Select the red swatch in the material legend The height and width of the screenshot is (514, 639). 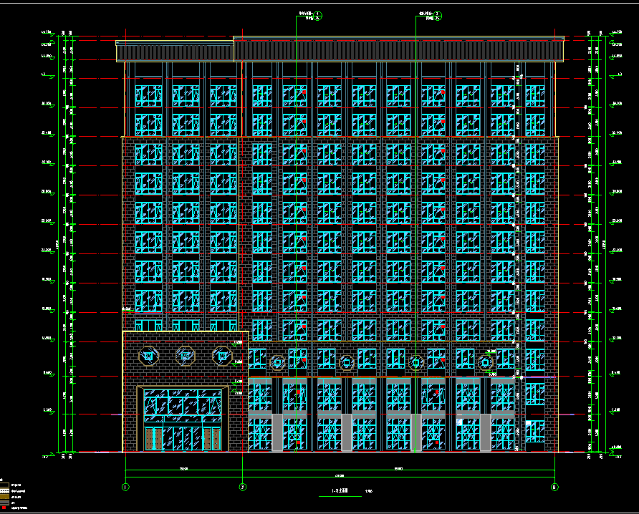[4, 508]
